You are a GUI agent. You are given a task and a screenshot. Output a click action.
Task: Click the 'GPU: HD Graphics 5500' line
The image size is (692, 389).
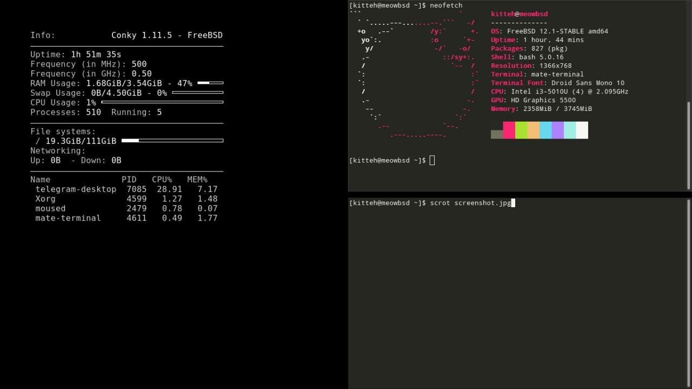(x=533, y=100)
